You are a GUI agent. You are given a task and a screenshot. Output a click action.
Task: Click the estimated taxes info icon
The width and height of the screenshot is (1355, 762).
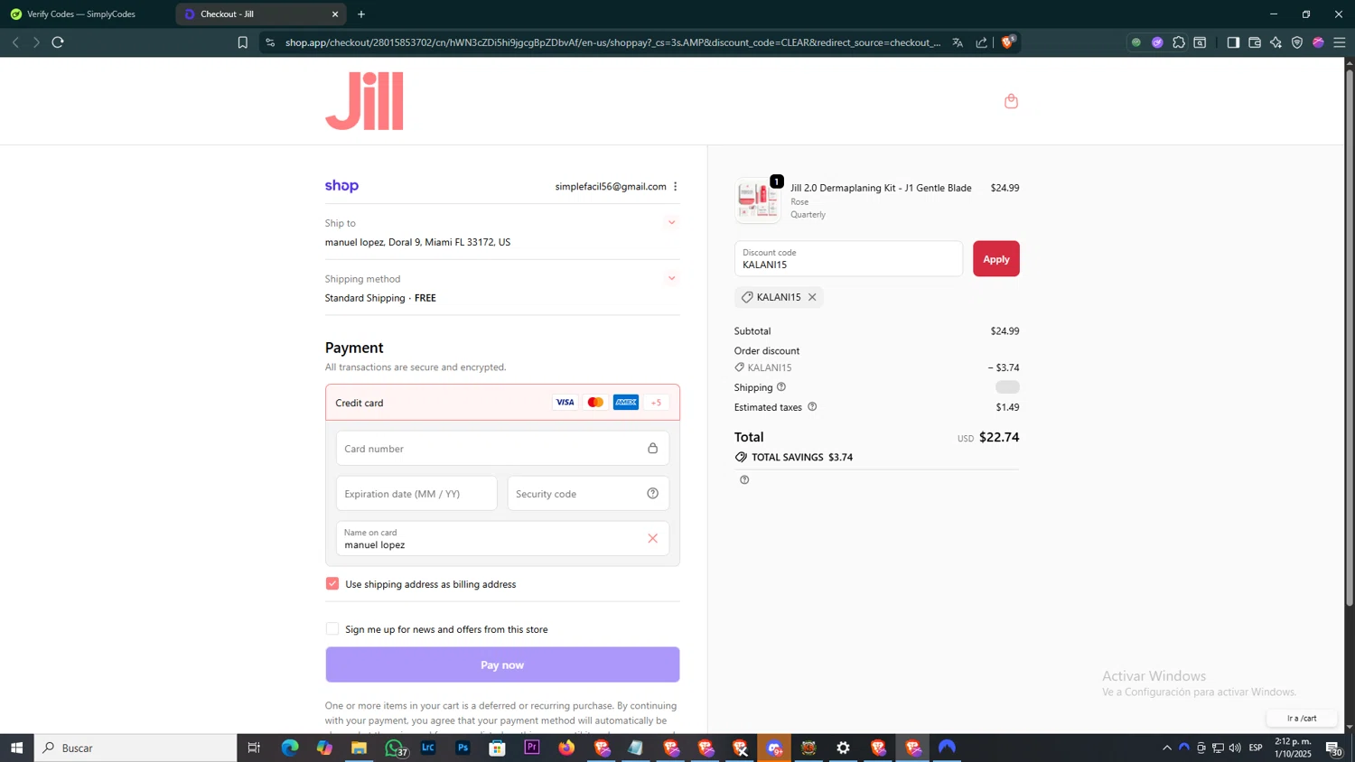[x=812, y=406]
